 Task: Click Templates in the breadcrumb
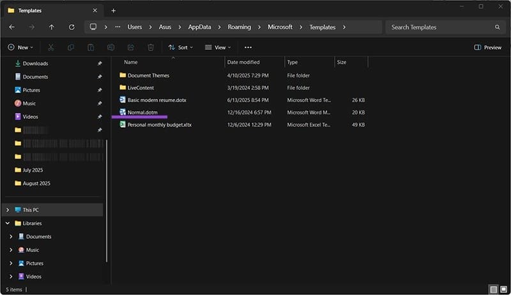tap(323, 27)
